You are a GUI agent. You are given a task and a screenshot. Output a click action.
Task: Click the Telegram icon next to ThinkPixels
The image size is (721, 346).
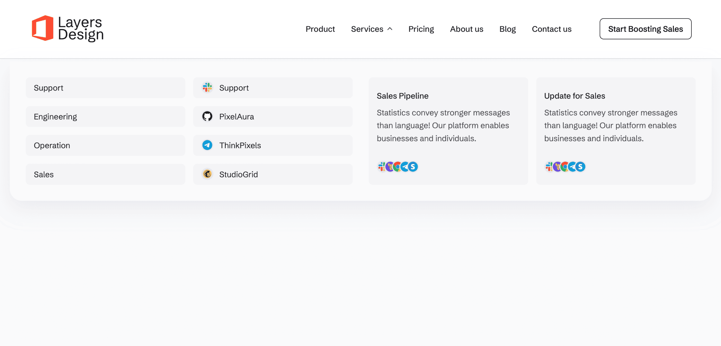click(x=207, y=145)
